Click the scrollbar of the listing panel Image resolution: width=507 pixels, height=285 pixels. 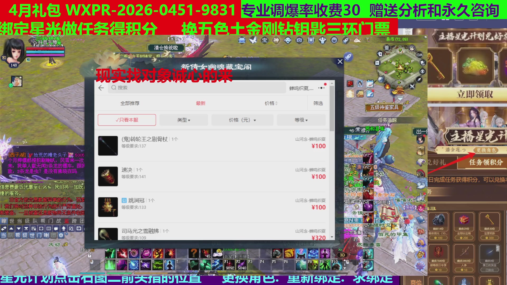pyautogui.click(x=332, y=108)
